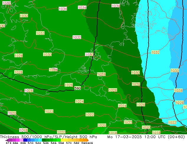Click the 594 legend value
Viewport: 187px width, 144px height.
click(x=84, y=143)
